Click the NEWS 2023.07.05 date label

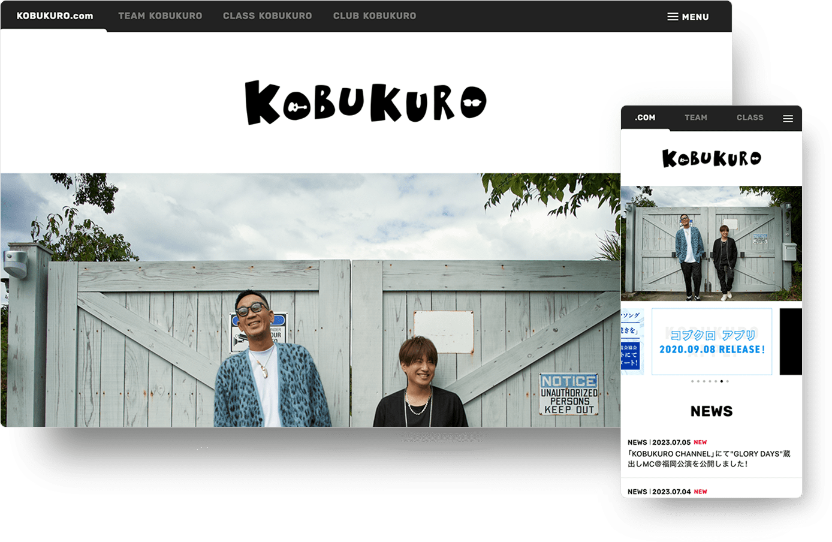[x=659, y=442]
